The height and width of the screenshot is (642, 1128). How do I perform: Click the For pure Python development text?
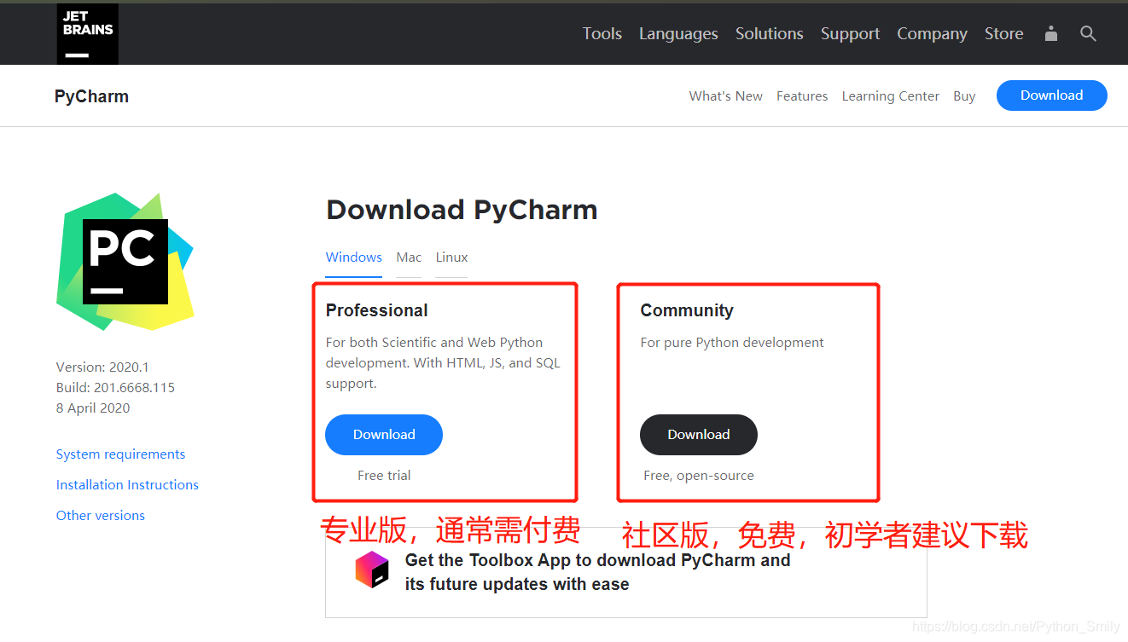(732, 343)
